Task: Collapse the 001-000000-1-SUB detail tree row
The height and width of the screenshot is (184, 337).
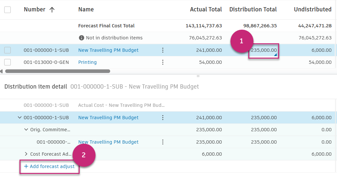Action: coord(19,118)
